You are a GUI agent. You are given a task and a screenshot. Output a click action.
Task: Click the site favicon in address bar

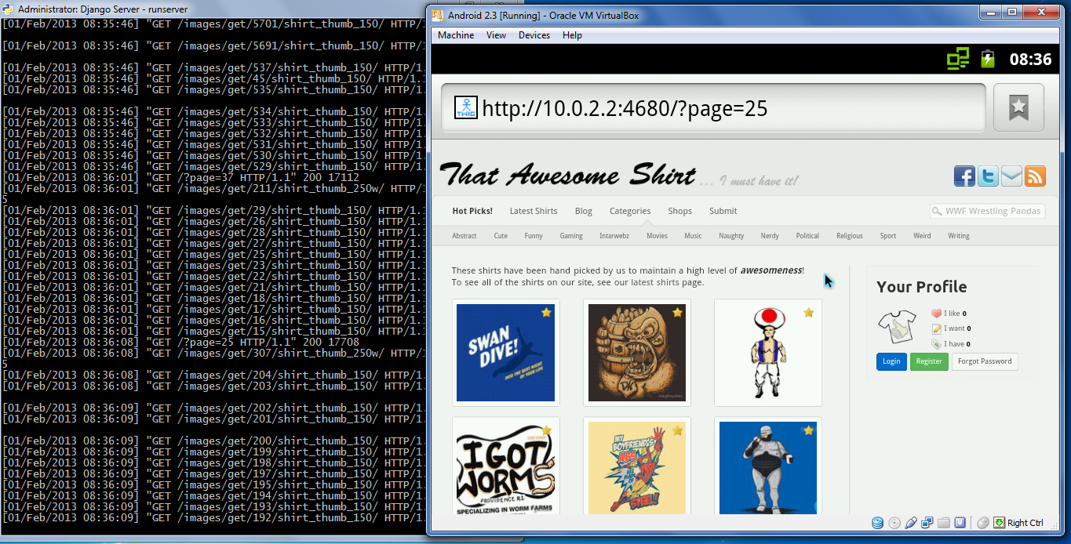click(x=466, y=108)
